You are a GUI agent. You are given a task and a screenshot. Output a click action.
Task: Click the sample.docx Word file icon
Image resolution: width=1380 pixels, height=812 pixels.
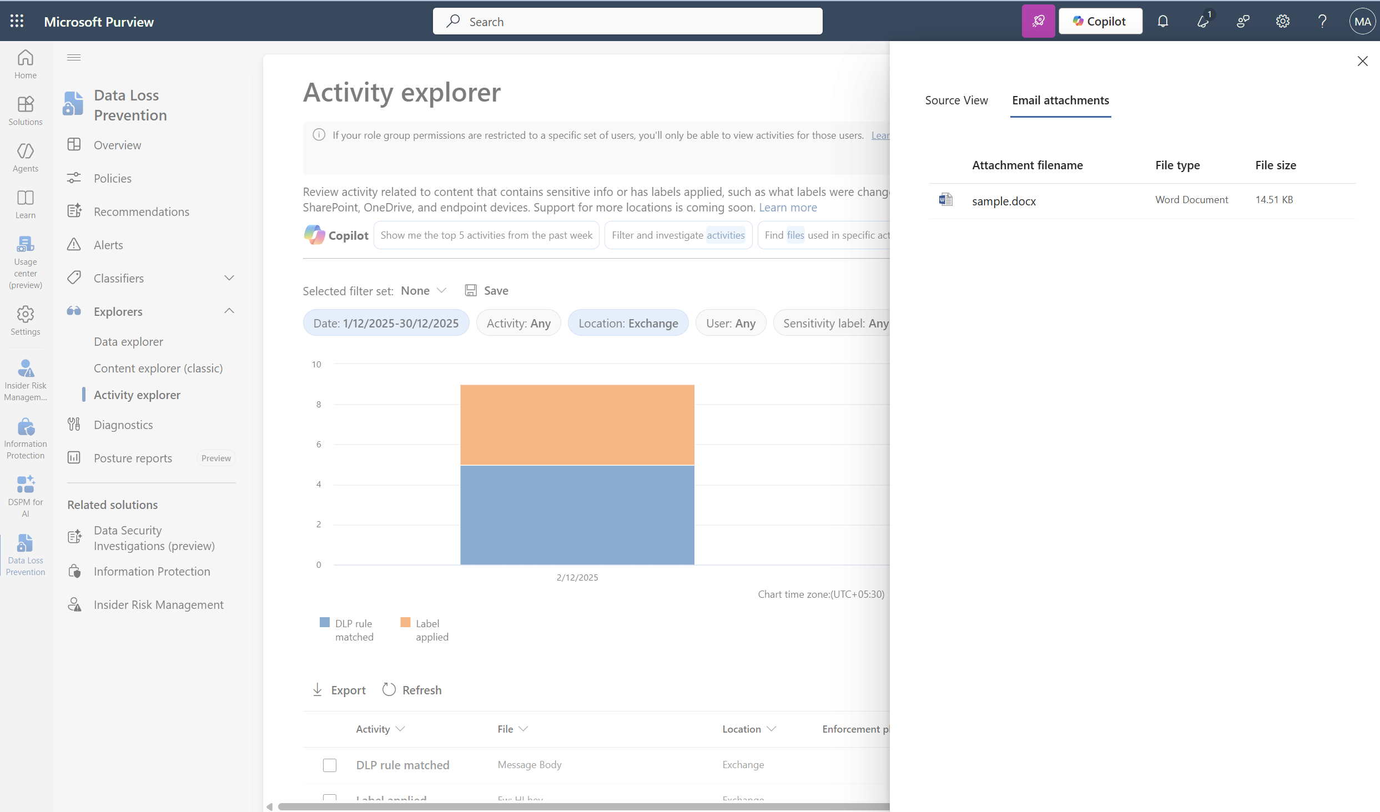[x=945, y=199]
